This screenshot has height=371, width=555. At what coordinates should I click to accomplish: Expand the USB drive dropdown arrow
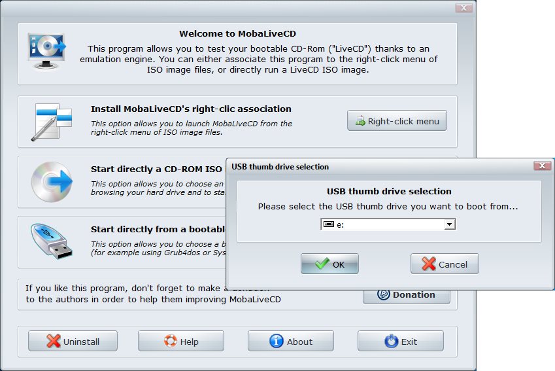pos(450,224)
